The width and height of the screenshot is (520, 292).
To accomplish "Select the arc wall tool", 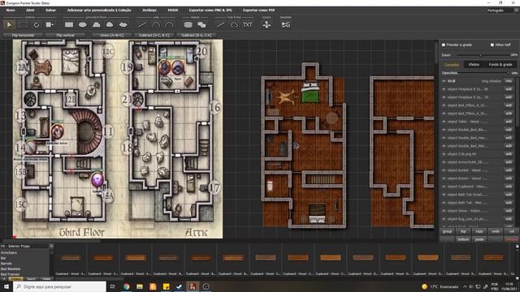I will pos(169,25).
